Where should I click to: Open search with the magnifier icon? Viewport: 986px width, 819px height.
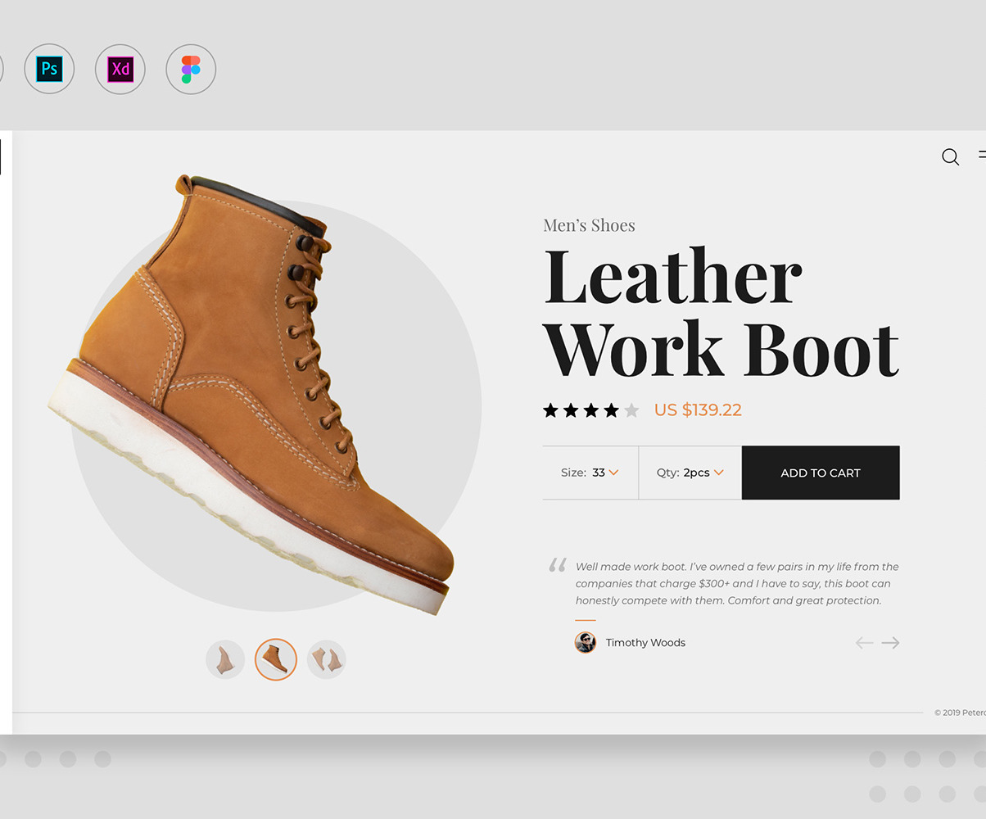click(x=950, y=157)
